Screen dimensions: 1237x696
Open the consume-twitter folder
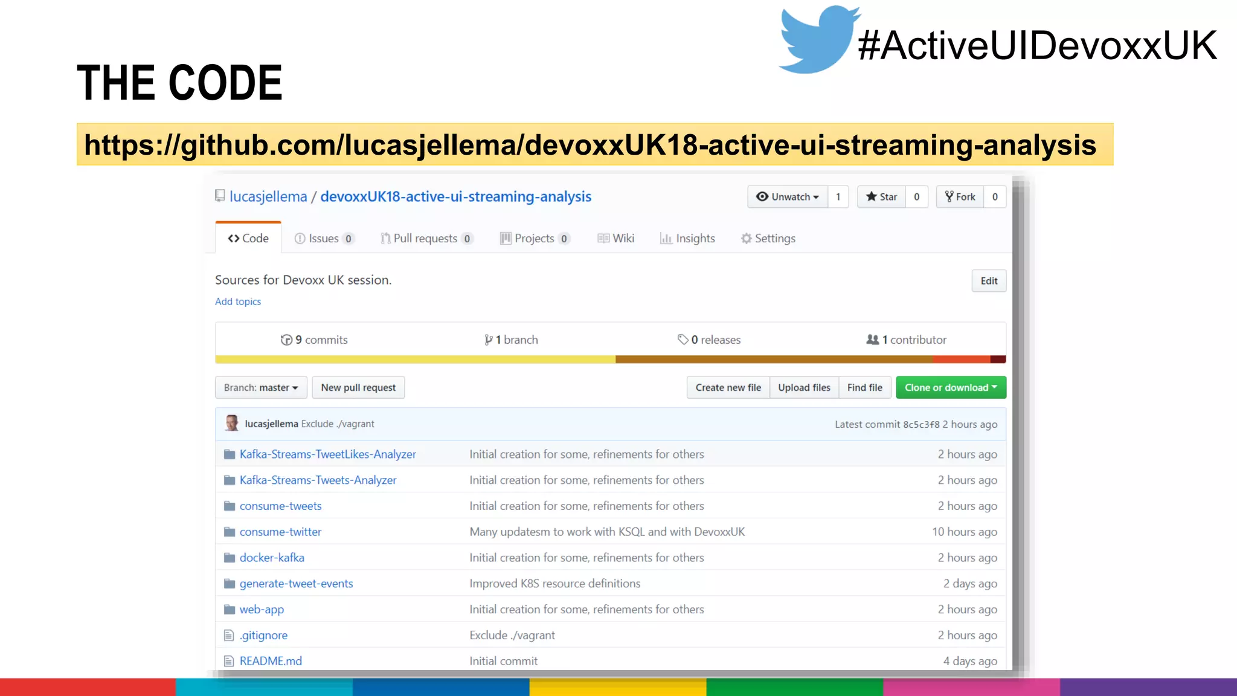(281, 532)
